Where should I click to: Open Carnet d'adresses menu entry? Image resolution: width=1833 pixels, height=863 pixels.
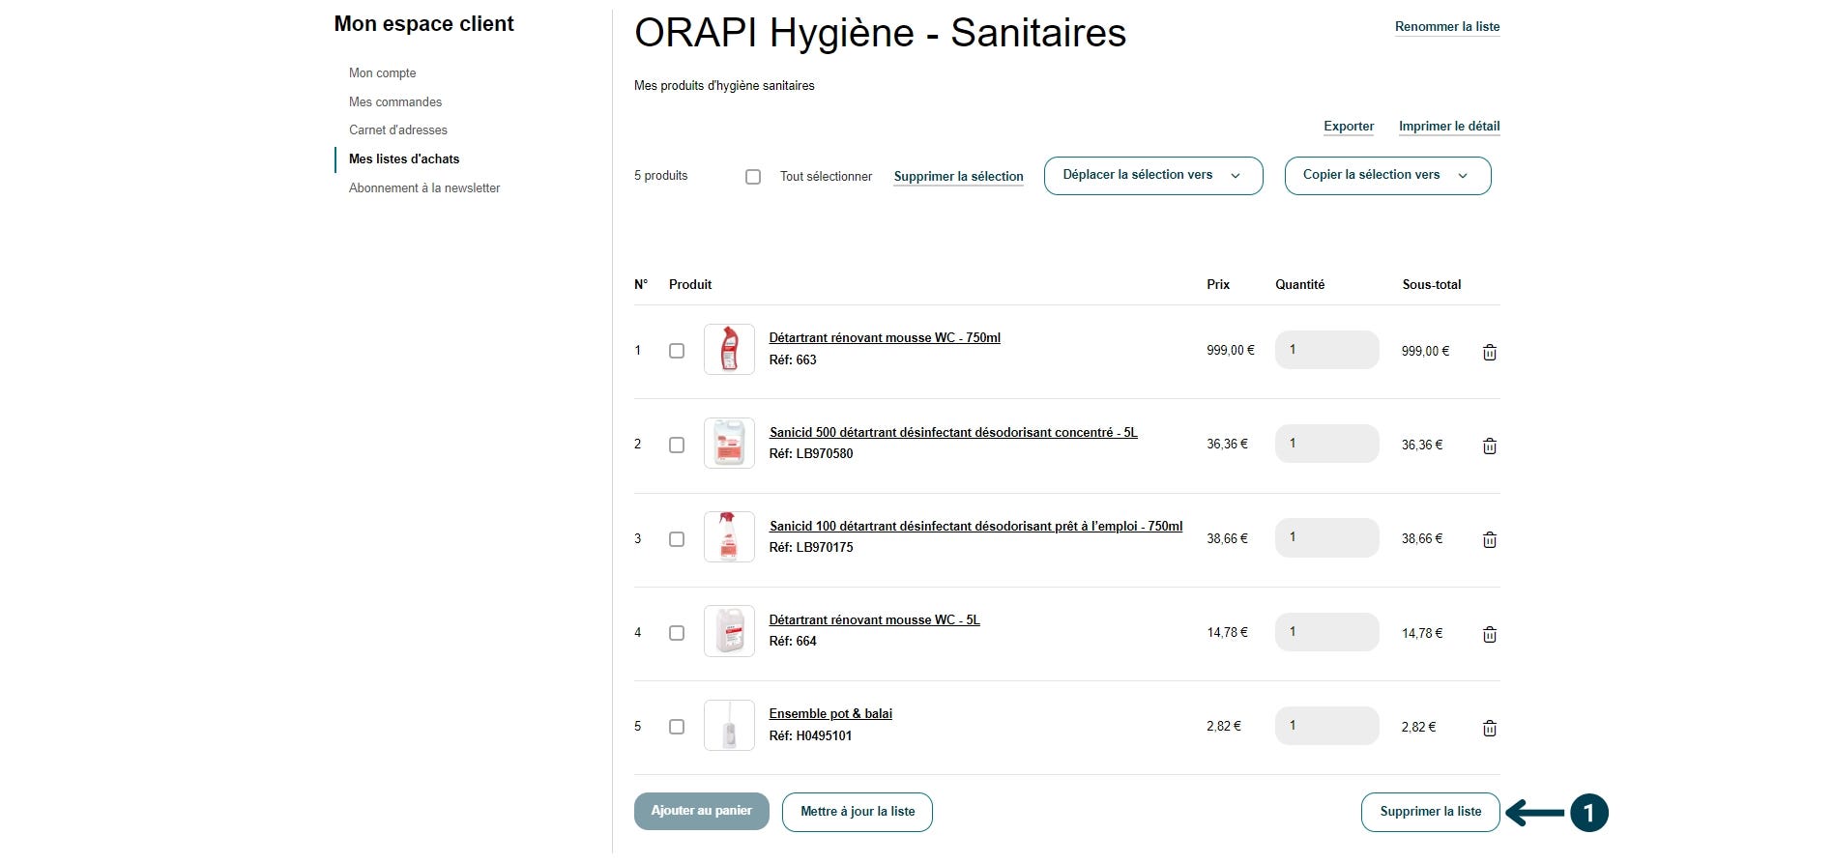click(x=398, y=130)
